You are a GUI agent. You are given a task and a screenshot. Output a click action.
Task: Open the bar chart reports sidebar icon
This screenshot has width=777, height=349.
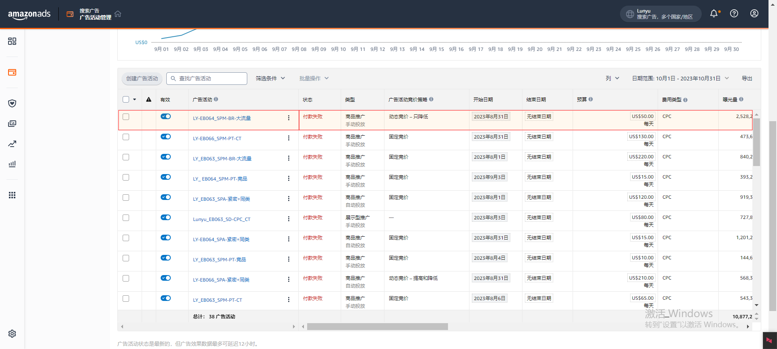tap(12, 164)
